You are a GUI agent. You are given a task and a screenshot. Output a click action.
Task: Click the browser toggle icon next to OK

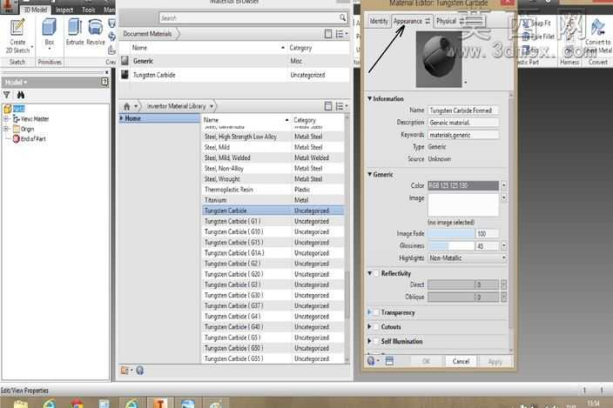(x=389, y=361)
